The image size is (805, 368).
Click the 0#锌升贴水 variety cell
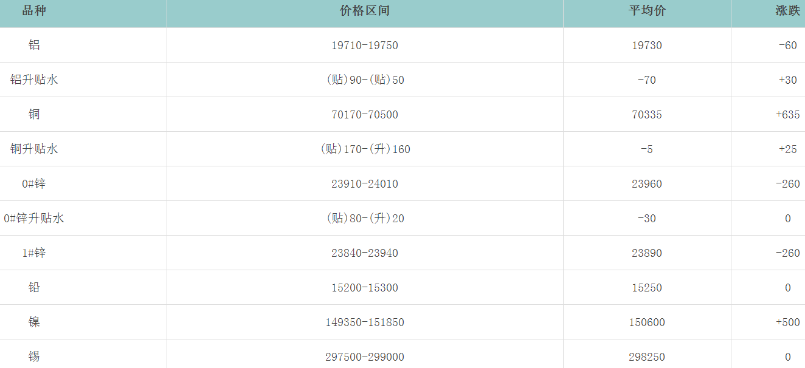pos(34,218)
